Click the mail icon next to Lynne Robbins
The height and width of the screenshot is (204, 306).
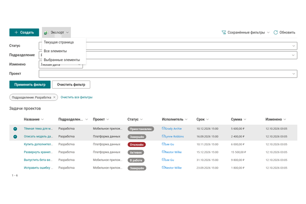pyautogui.click(x=163, y=136)
